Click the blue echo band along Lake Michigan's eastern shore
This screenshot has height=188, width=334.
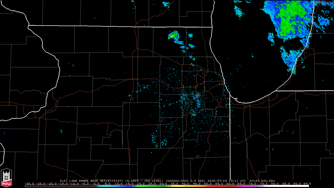click(292, 59)
